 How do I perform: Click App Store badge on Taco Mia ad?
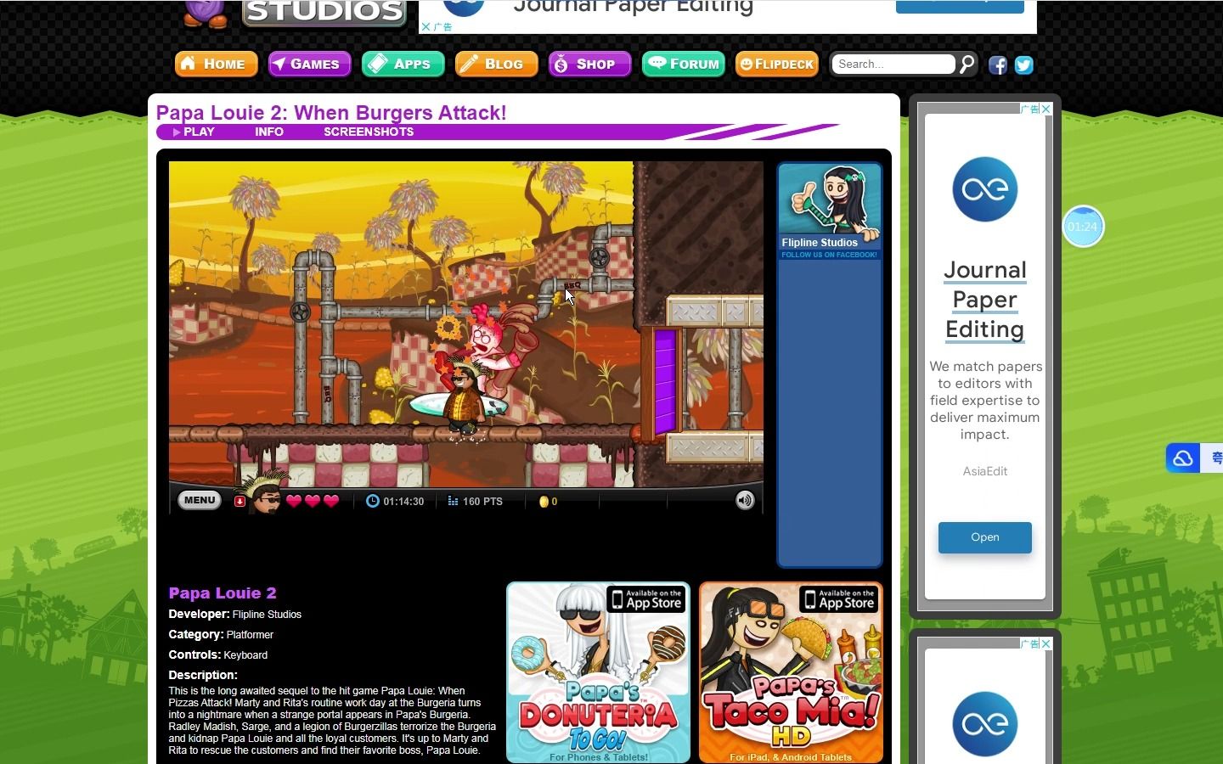pyautogui.click(x=839, y=599)
